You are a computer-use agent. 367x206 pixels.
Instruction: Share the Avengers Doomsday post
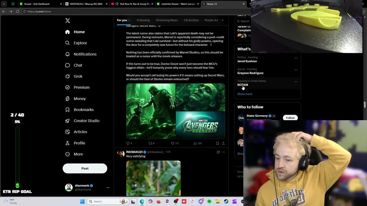[x=223, y=143]
